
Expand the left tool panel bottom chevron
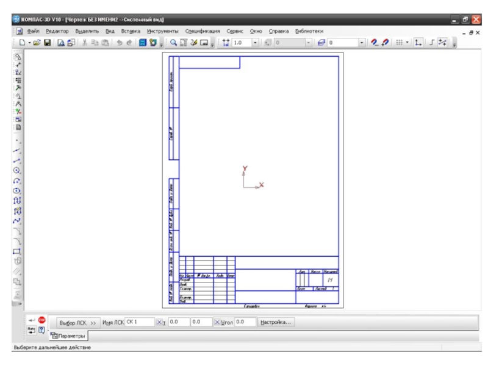point(20,304)
